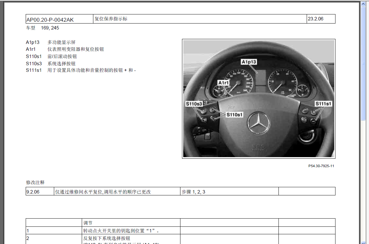The image size is (369, 244).
Task: Click the vertical scrollbar thumb
Action: [x=363, y=64]
